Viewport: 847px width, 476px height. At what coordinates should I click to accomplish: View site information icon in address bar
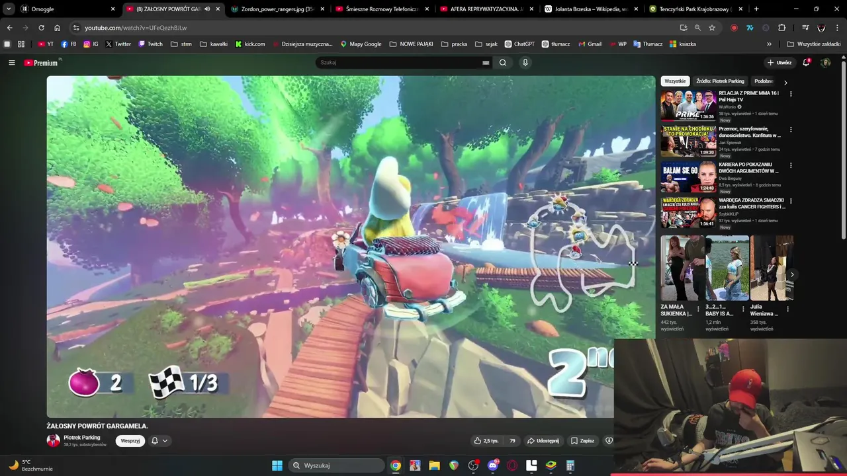(76, 28)
